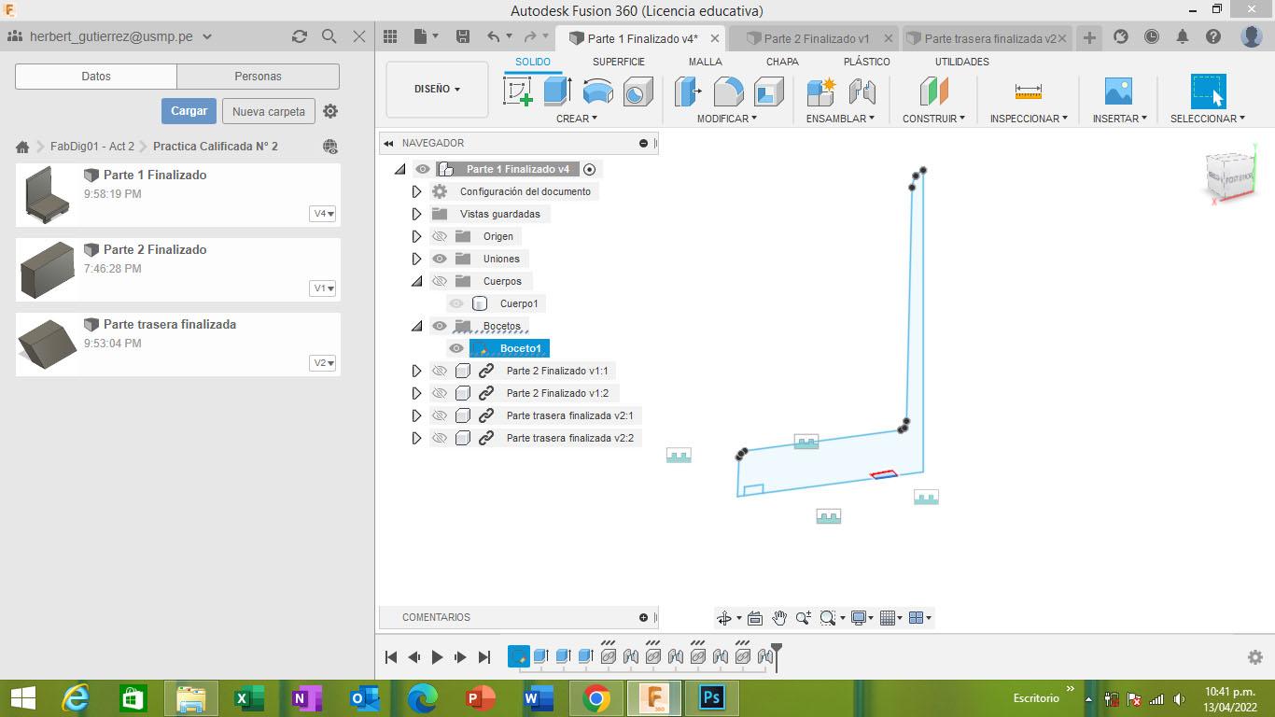Switch to the UTILIDADES tab

961,62
